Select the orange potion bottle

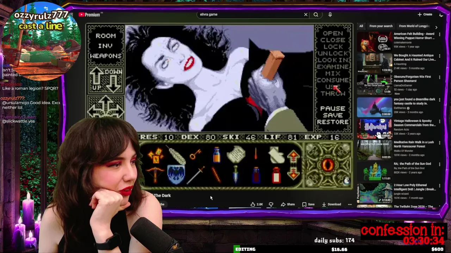pos(217,155)
